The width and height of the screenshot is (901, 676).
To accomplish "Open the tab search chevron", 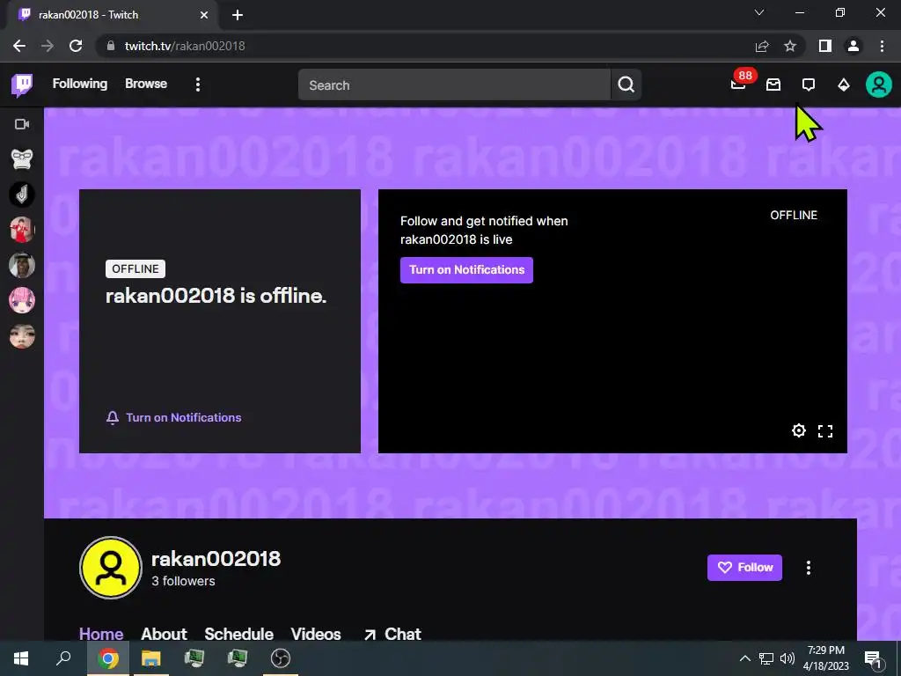I will click(x=759, y=12).
